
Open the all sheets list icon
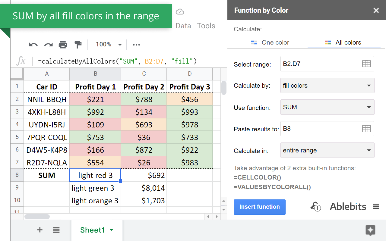pos(56,230)
